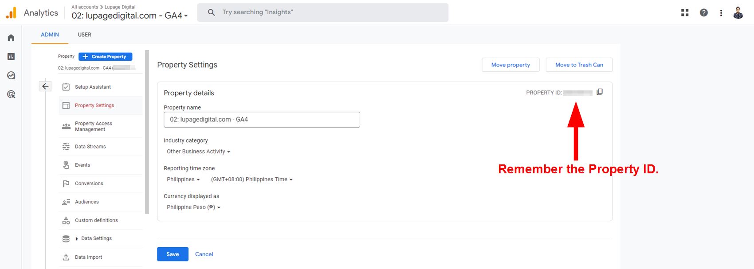Click the Try searching Insights search box

322,12
